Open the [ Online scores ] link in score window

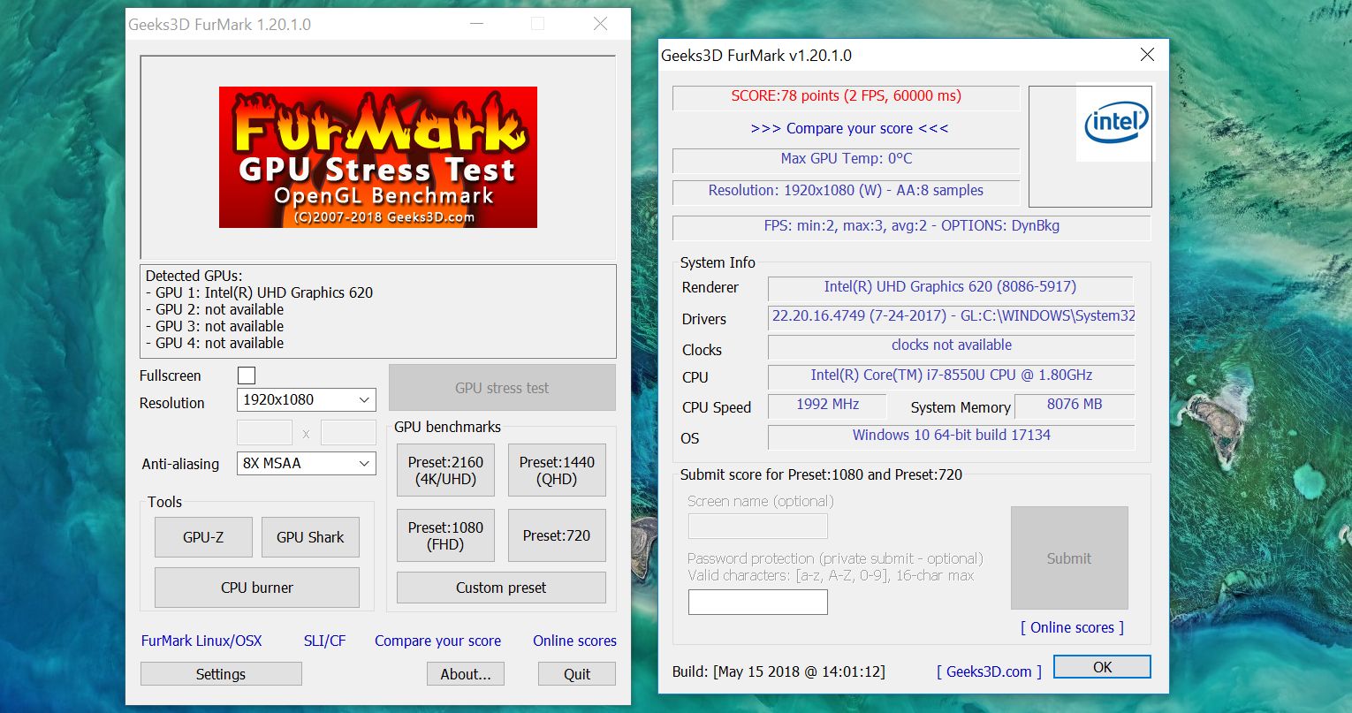(1072, 627)
